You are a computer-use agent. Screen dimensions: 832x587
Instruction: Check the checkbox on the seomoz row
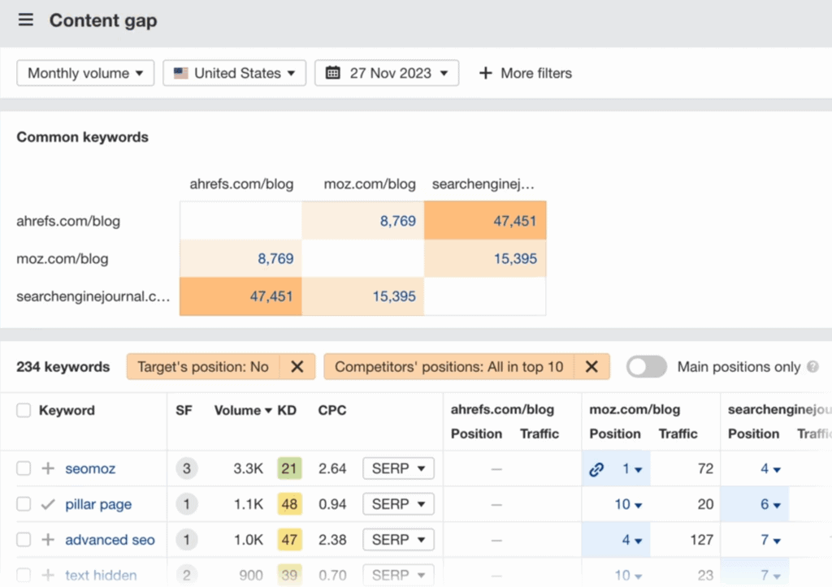click(24, 468)
